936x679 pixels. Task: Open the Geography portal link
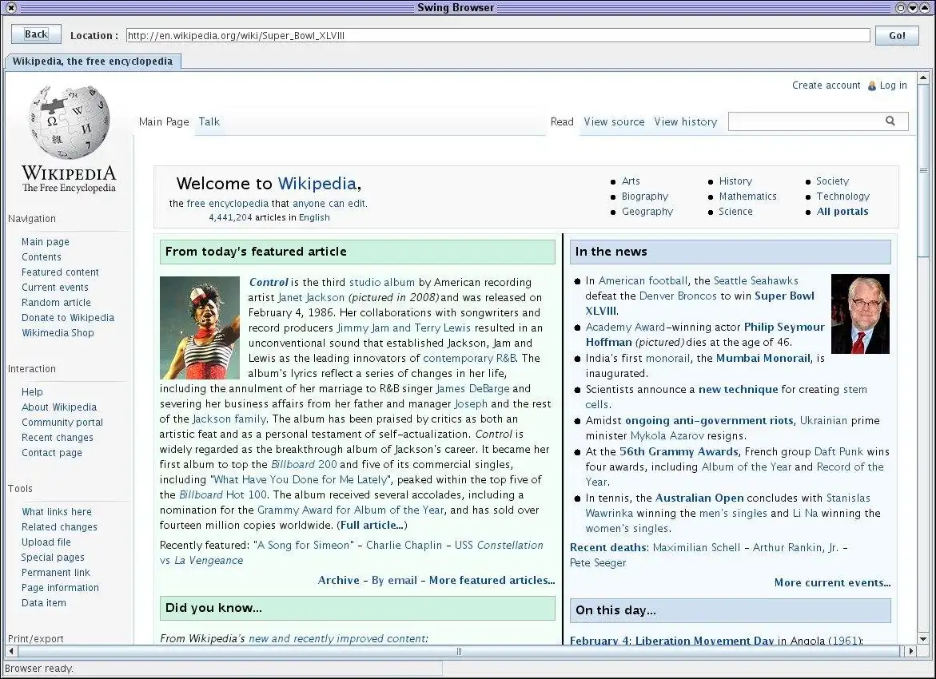tap(647, 212)
